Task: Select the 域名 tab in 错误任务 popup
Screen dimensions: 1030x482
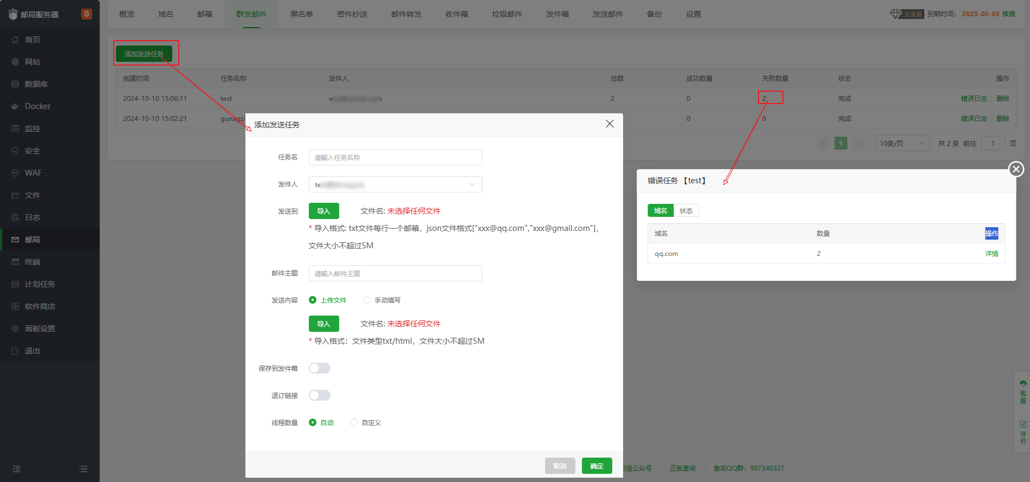Action: tap(660, 210)
